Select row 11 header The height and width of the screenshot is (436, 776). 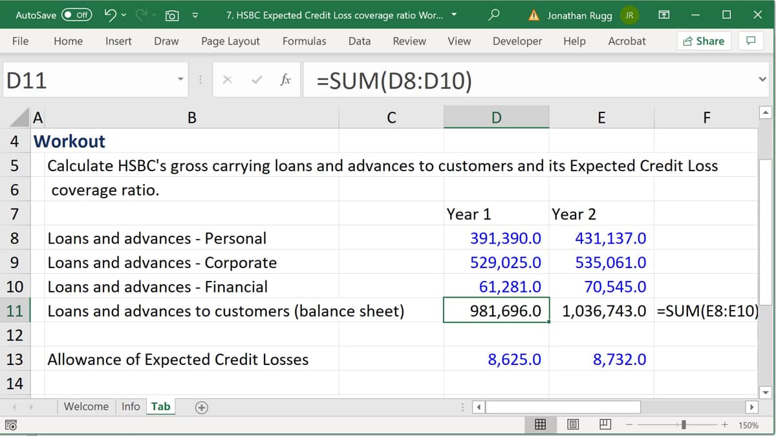[14, 311]
